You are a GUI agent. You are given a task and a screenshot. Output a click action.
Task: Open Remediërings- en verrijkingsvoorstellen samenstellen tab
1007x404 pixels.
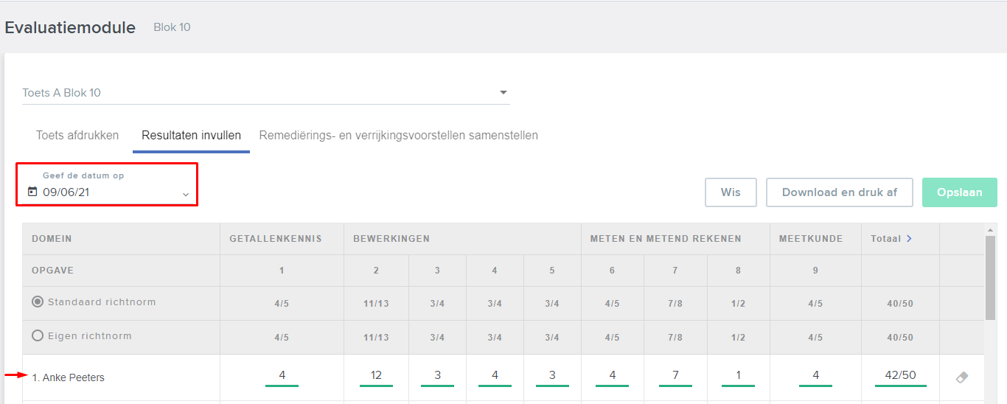(x=398, y=136)
